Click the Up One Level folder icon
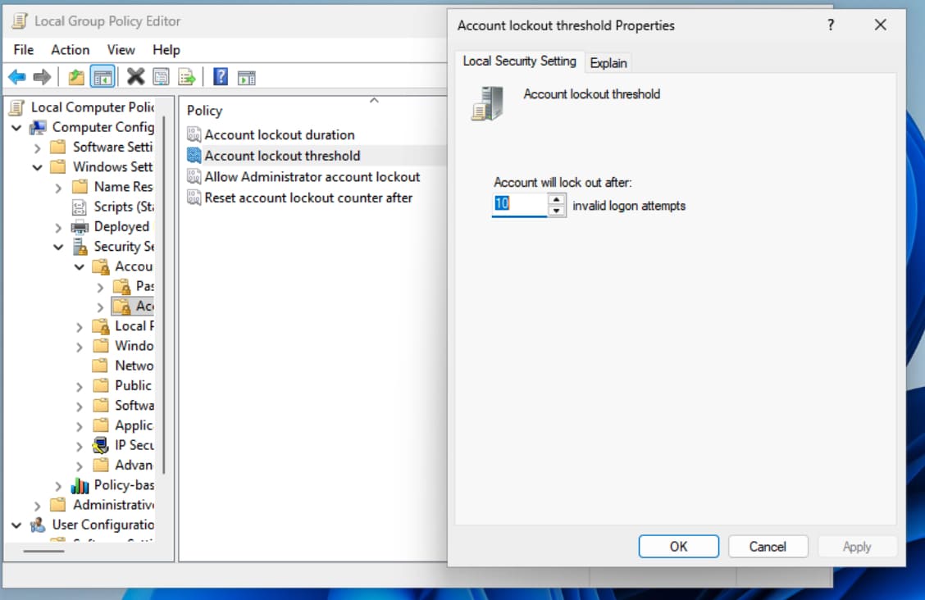Viewport: 925px width, 600px height. pos(76,76)
